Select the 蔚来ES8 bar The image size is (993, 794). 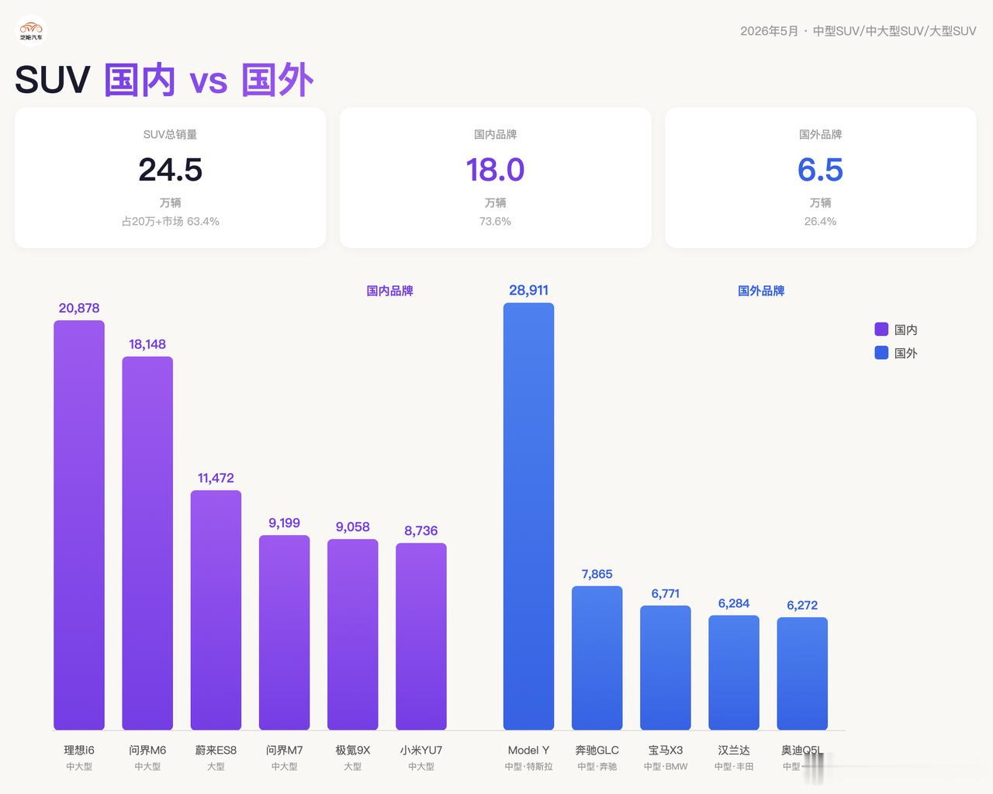[x=216, y=610]
